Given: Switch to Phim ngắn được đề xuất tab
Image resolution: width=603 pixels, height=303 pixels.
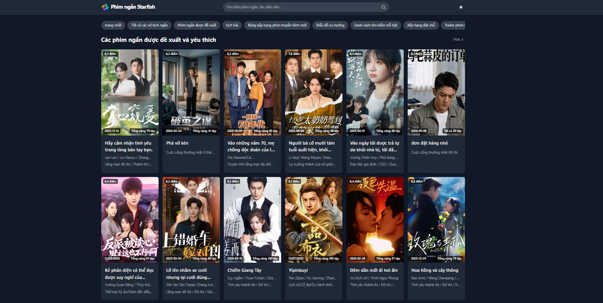Looking at the screenshot, I should pos(197,25).
